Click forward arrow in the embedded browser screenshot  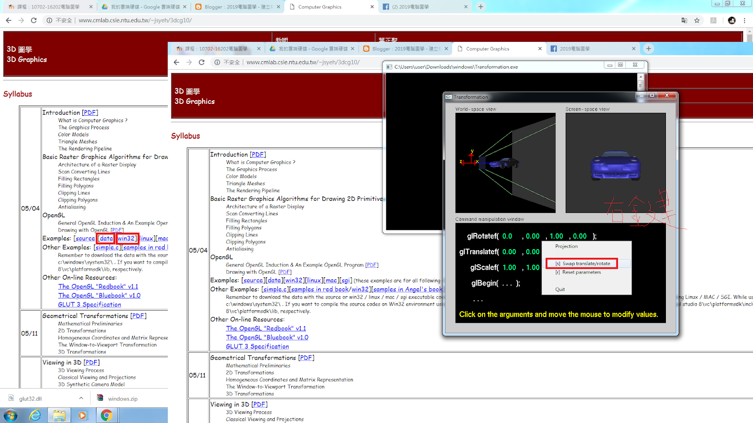(189, 62)
